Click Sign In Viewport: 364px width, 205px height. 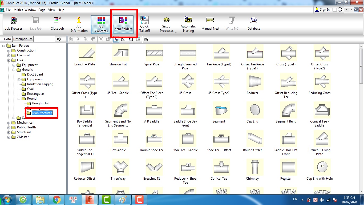tap(322, 10)
